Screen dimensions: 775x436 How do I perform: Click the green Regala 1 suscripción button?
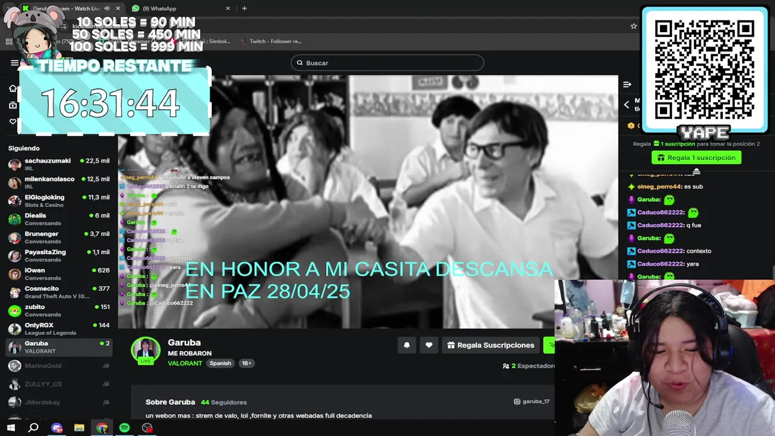tap(696, 157)
